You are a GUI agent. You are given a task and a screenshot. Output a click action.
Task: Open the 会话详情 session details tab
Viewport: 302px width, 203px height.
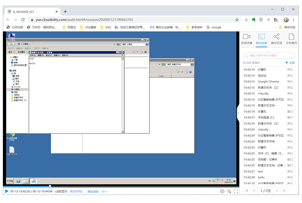(x=246, y=39)
